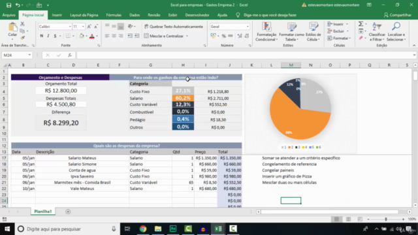Click Diga-me o que você deseja fazer

click(x=270, y=15)
